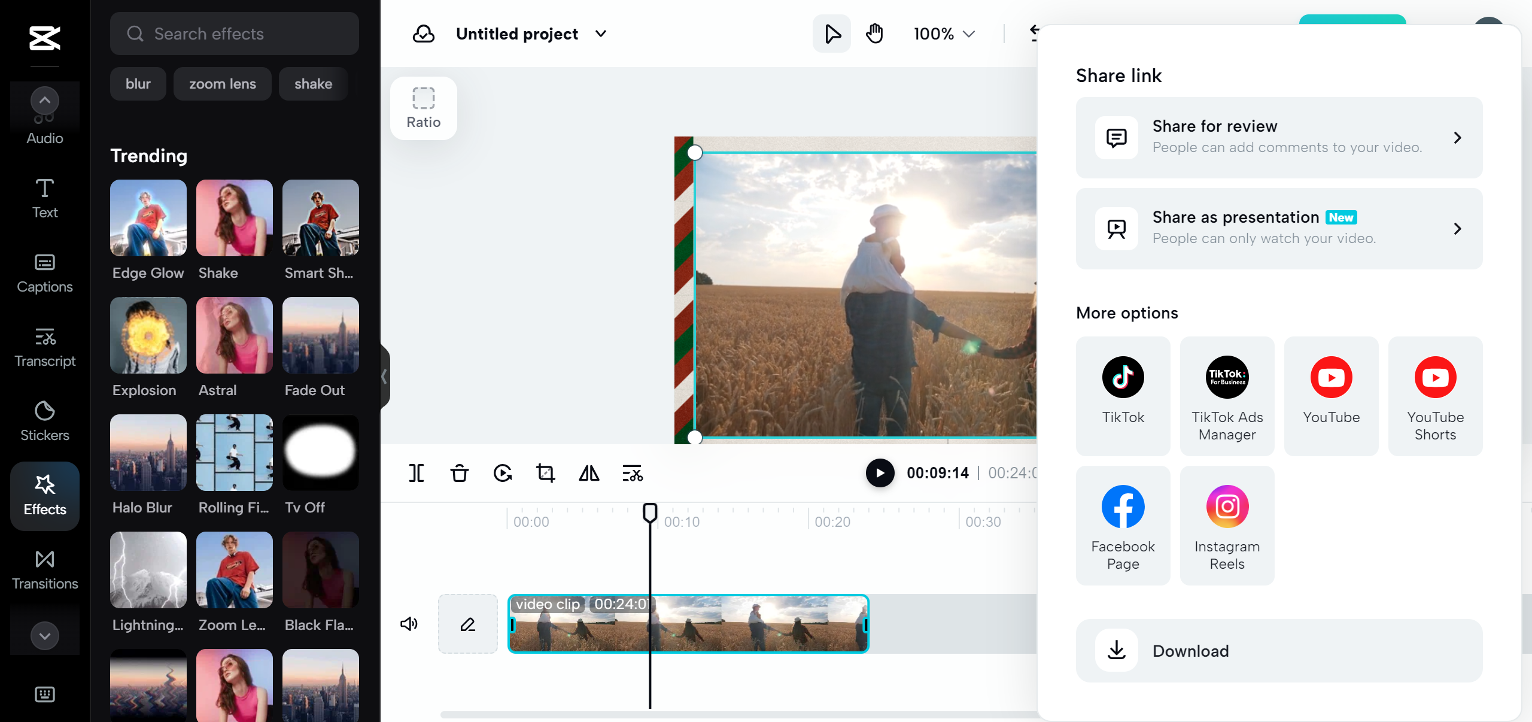
Task: Switch to the hand pan tool
Action: pyautogui.click(x=874, y=34)
